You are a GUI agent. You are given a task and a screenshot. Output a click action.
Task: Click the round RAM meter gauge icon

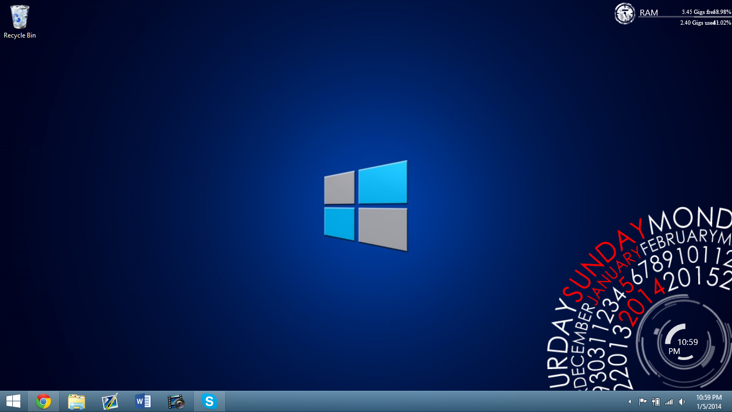pos(625,13)
